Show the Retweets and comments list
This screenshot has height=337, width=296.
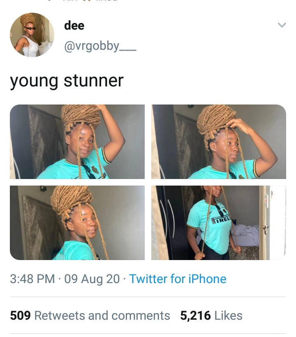click(x=102, y=316)
